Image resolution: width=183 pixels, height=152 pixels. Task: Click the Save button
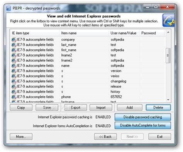pyautogui.click(x=47, y=107)
